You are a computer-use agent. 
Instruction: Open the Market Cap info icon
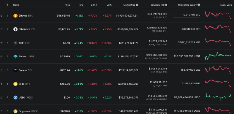tap(137, 5)
